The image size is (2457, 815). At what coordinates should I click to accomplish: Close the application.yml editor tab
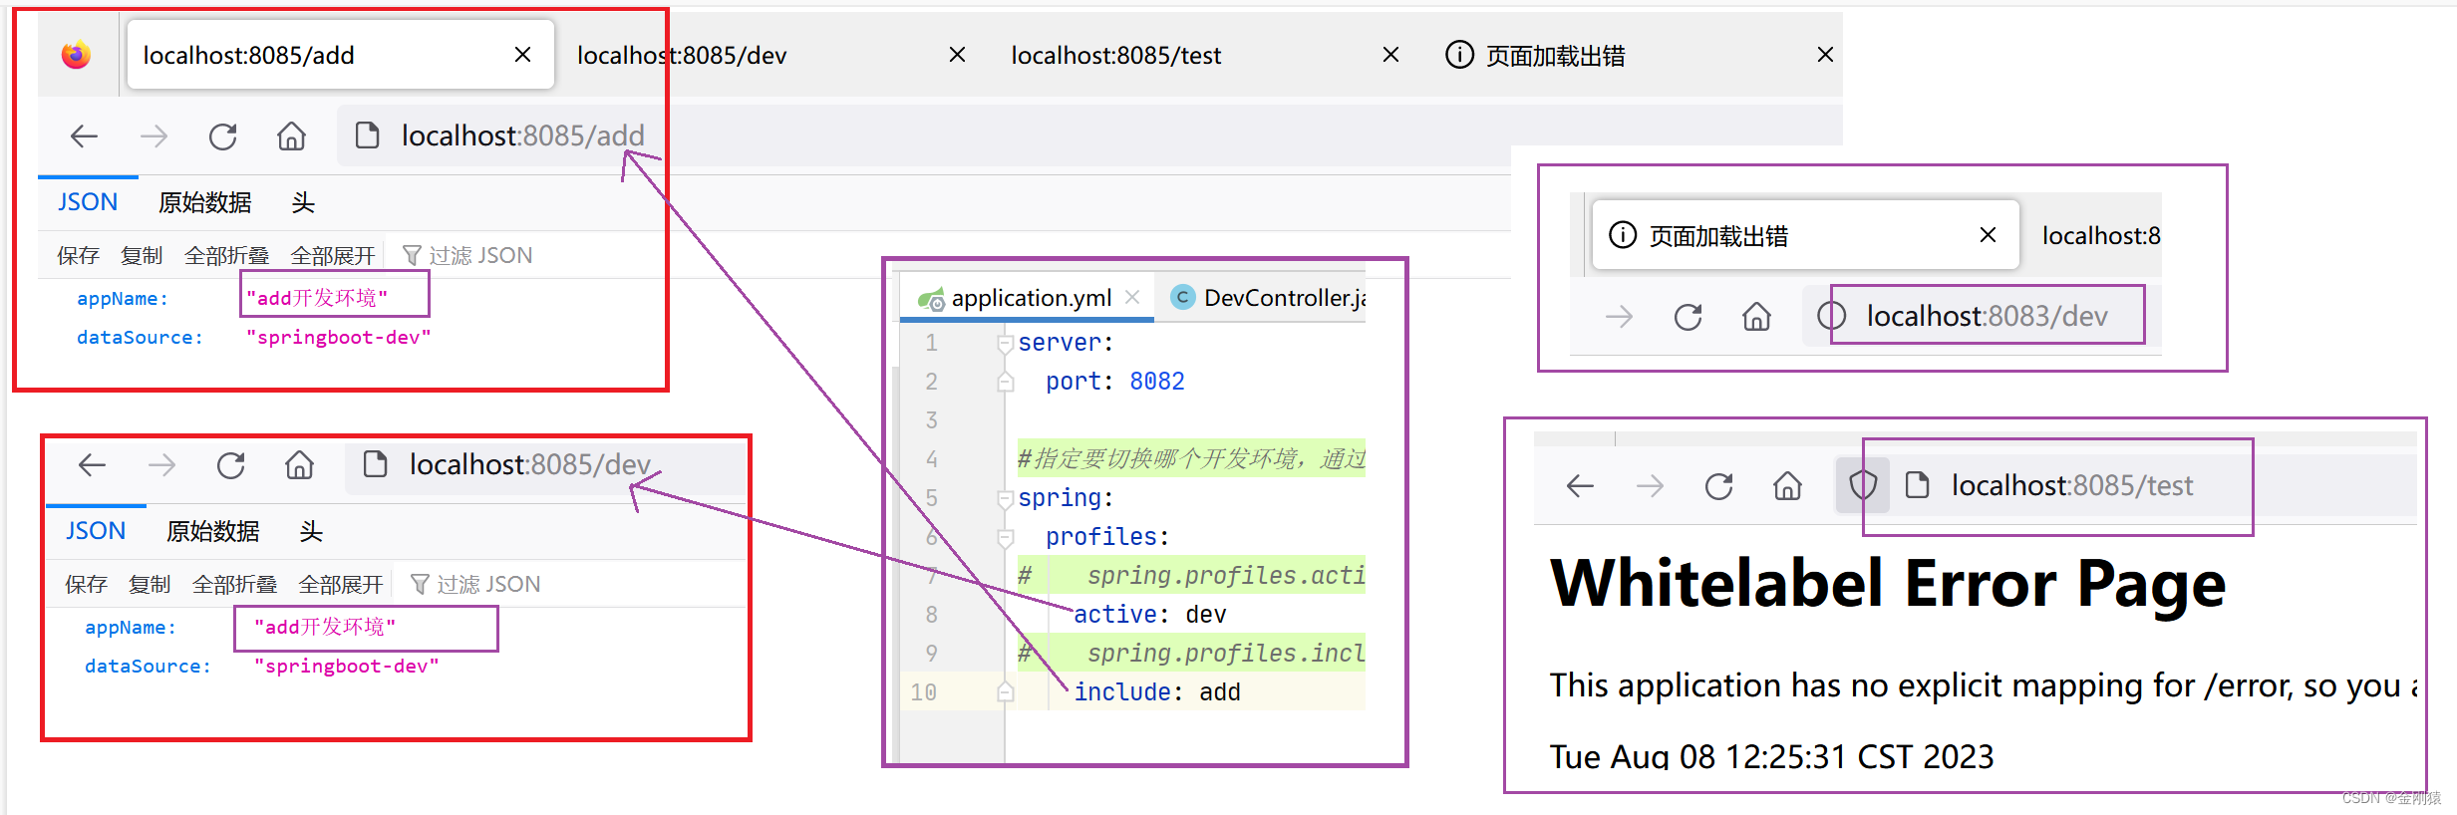pyautogui.click(x=1132, y=297)
